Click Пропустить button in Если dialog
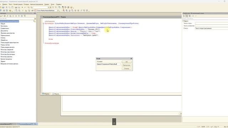Viewport: 228px width, 128px height. [127, 65]
